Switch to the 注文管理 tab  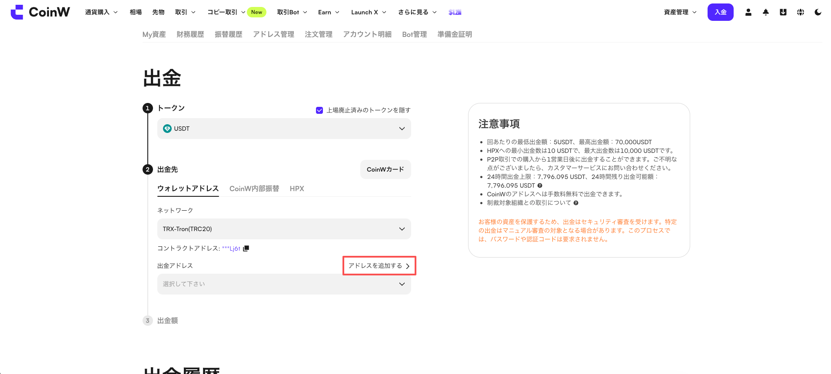pyautogui.click(x=319, y=34)
